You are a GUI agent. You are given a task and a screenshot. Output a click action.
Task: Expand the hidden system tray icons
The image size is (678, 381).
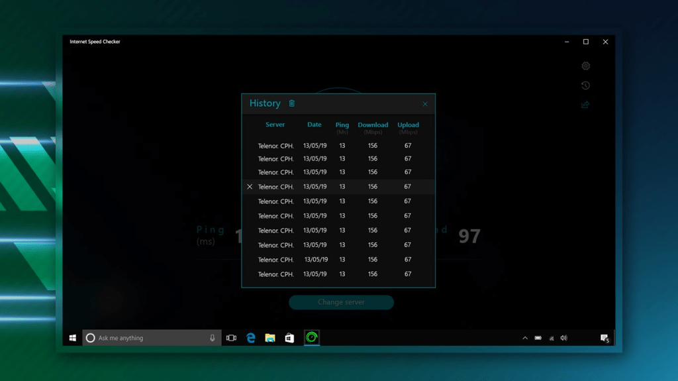(x=525, y=338)
